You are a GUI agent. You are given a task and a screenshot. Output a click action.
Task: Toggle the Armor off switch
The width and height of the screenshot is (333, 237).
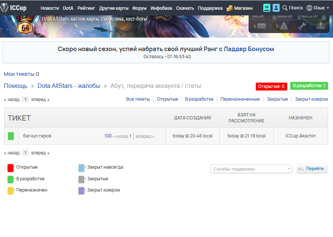coord(299,17)
